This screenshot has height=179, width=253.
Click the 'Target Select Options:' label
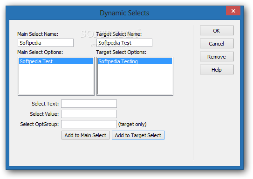(x=121, y=52)
